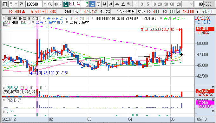Click the chart window layout icon
216x123 pixels.
[5, 4]
